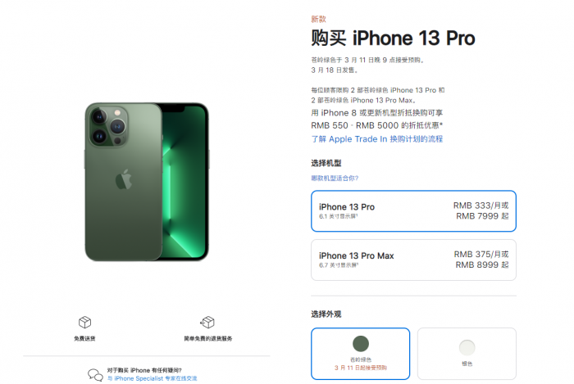Select the iPhone 13 Pro model option

pyautogui.click(x=413, y=210)
